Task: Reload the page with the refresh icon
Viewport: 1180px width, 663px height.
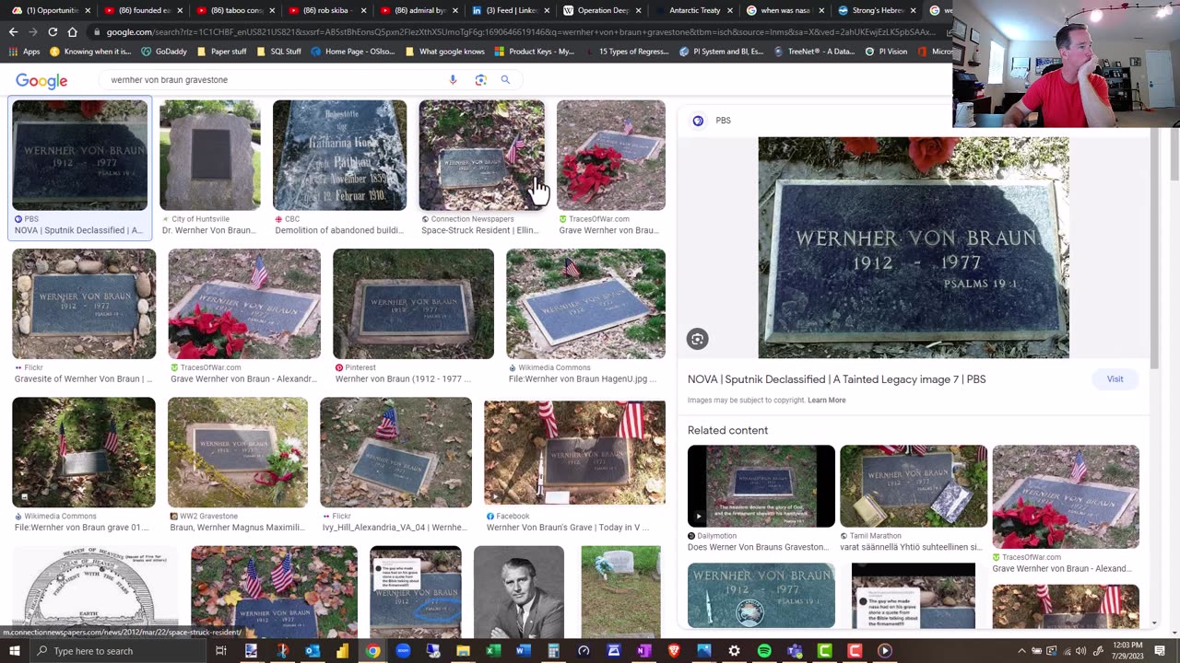Action: [x=53, y=31]
